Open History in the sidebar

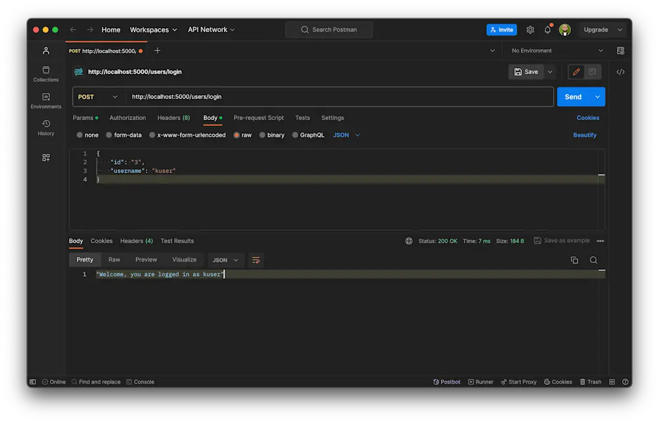[x=46, y=128]
